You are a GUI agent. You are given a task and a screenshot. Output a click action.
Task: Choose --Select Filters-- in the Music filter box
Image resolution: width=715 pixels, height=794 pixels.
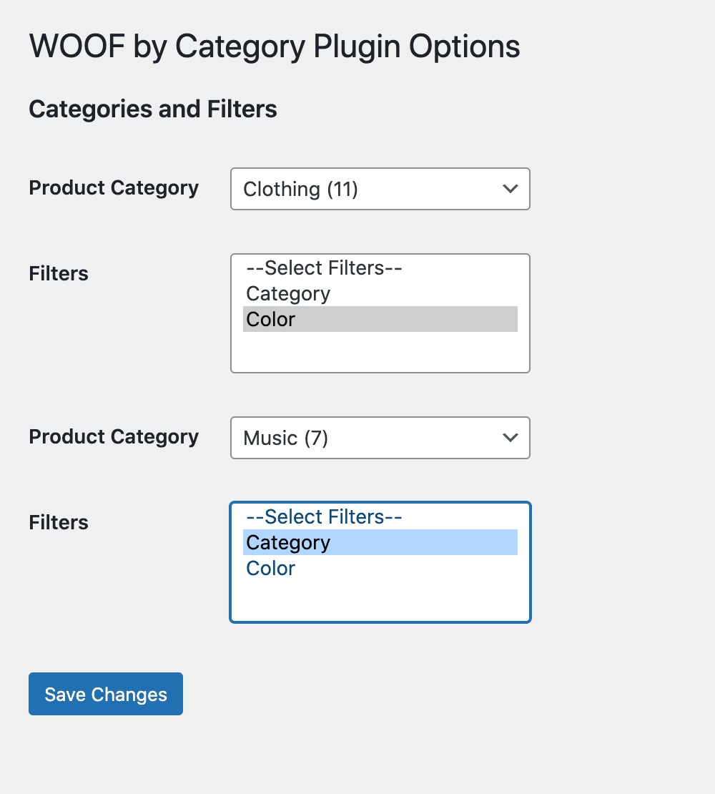(323, 516)
